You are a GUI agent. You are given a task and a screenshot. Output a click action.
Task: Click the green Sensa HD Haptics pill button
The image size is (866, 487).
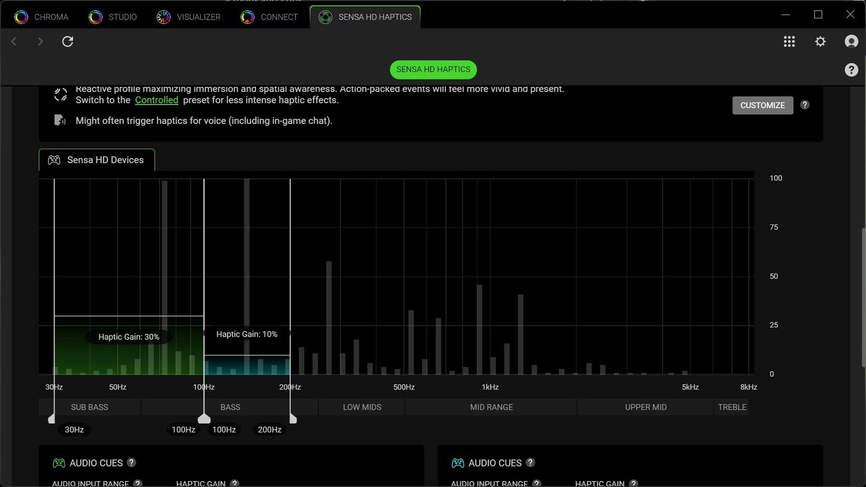[x=433, y=70]
